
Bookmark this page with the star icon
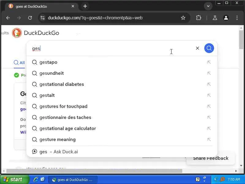click(x=183, y=18)
